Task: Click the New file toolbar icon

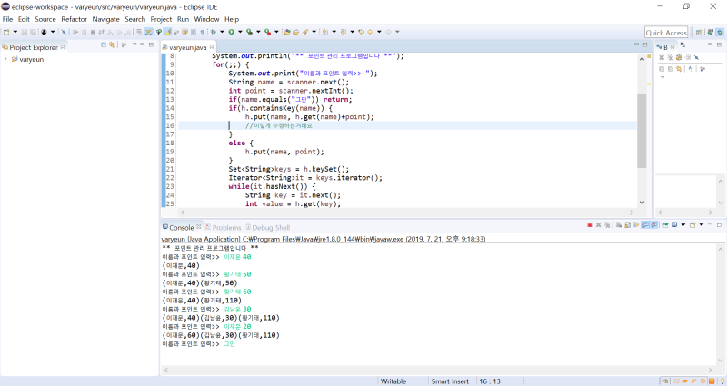Action: [x=6, y=32]
